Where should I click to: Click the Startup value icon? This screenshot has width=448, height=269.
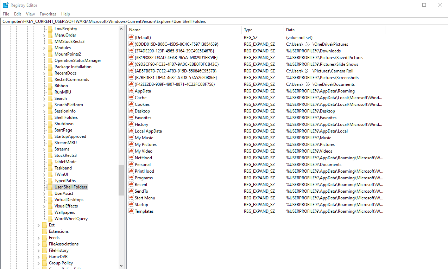click(x=131, y=204)
